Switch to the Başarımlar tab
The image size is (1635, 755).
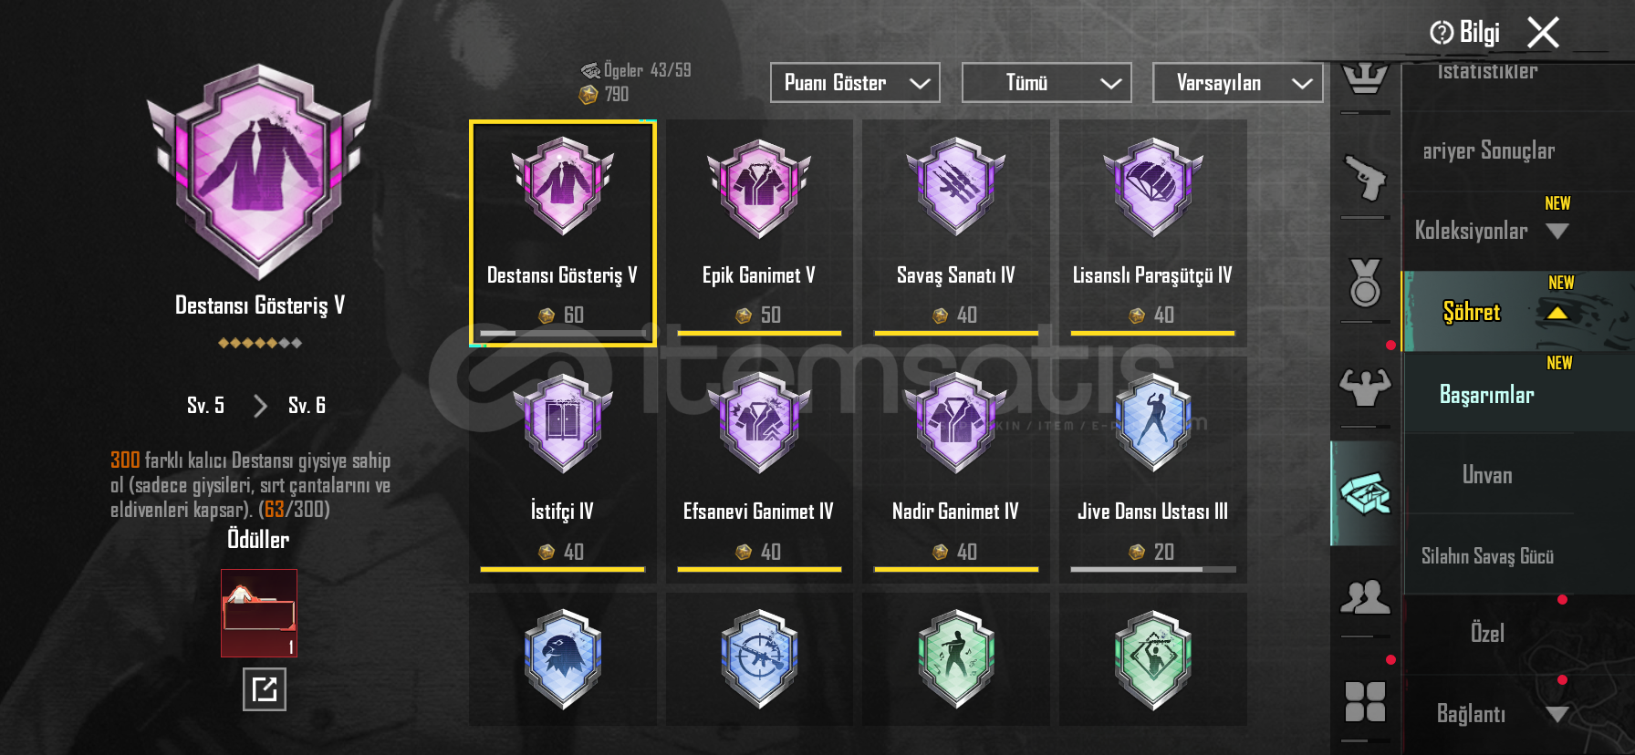pyautogui.click(x=1486, y=394)
